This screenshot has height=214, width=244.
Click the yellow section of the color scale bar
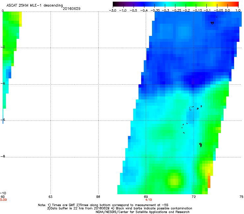[x=216, y=4]
